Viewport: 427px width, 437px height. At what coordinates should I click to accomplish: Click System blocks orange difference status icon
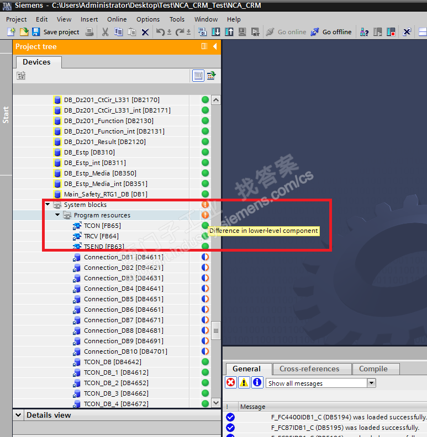click(205, 205)
